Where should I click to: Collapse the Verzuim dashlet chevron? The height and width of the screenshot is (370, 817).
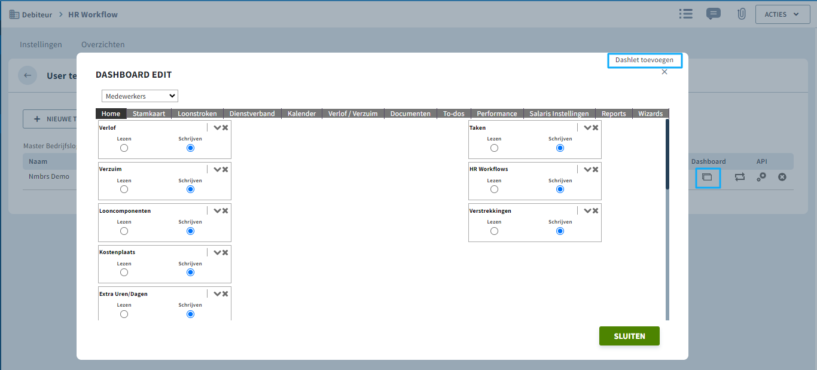pos(217,169)
